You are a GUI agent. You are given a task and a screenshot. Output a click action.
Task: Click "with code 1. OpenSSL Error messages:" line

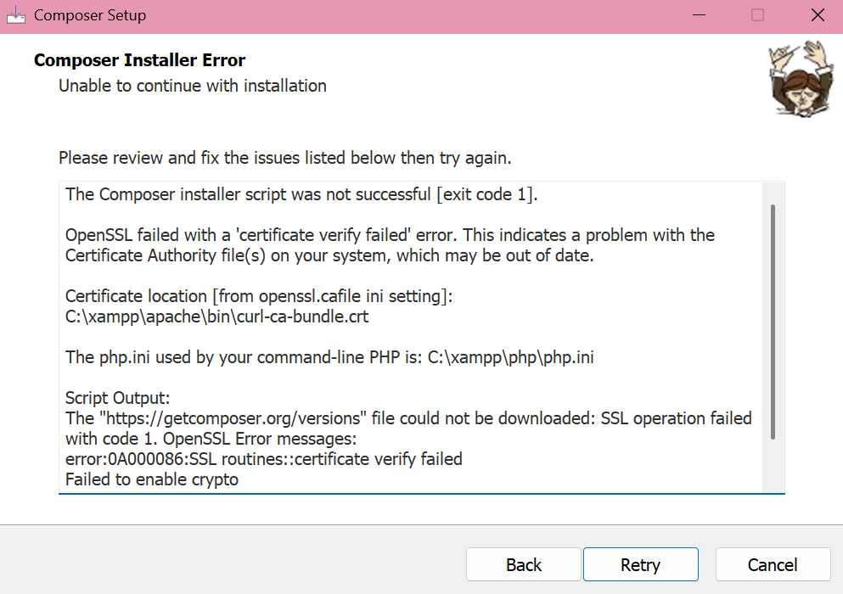211,439
